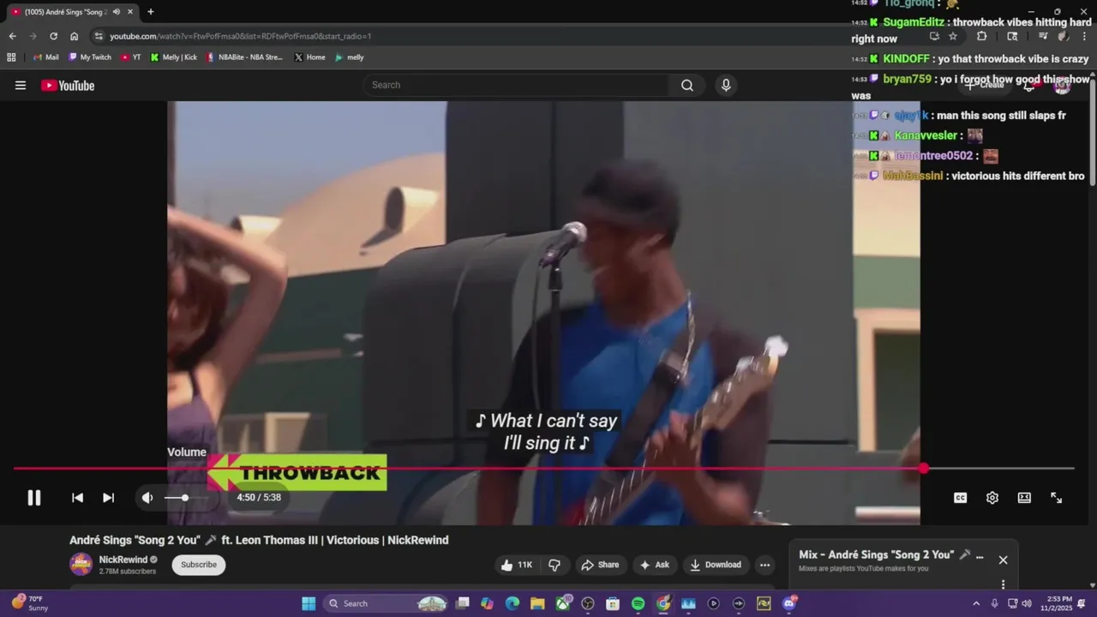
Task: Mute tab via speaker icon
Action: [x=116, y=12]
